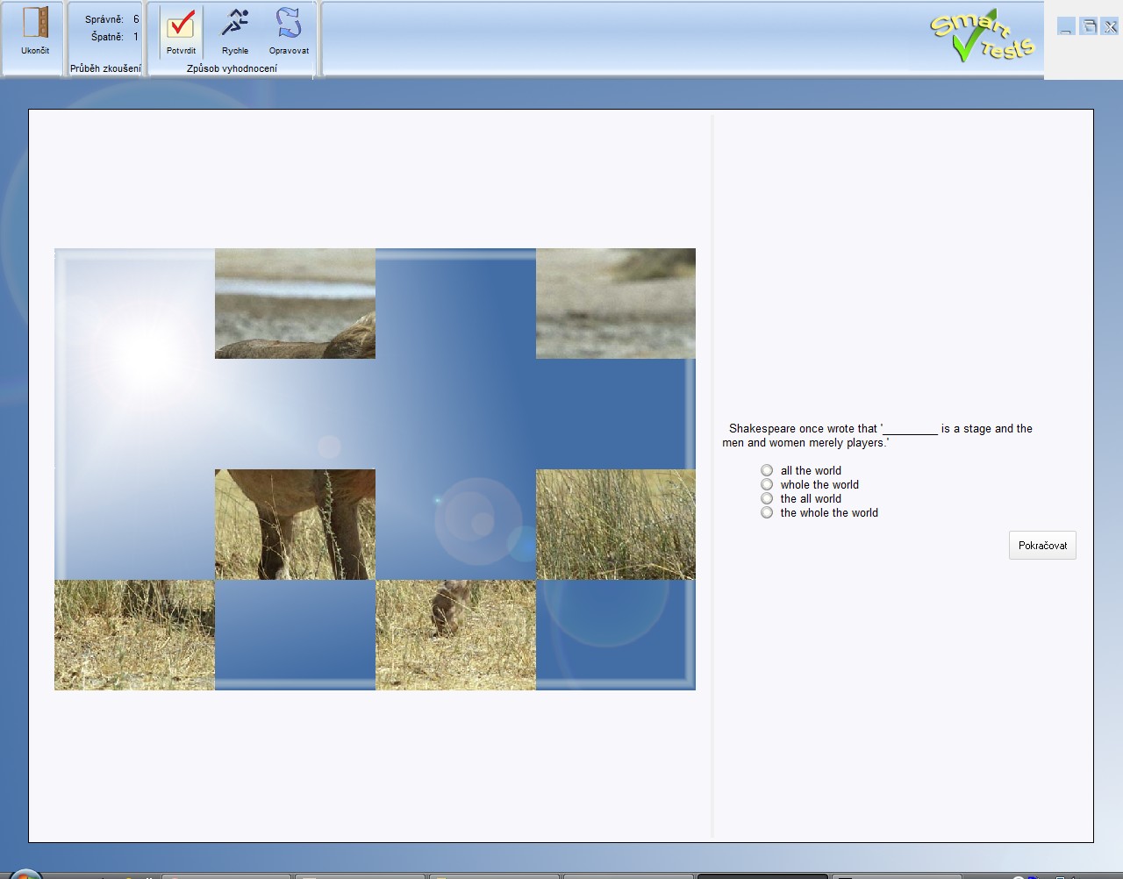Pick the 'the all world' radio button

click(x=767, y=499)
